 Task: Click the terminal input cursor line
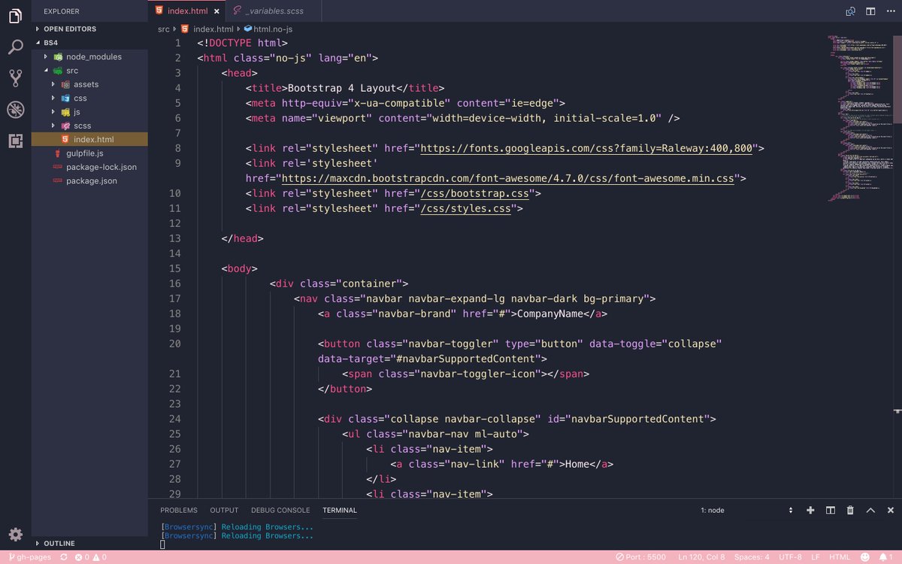163,544
